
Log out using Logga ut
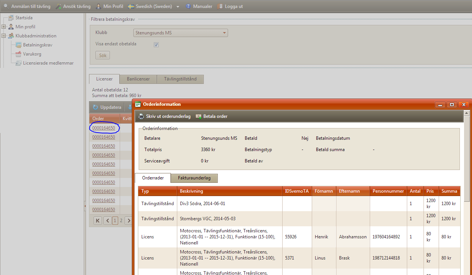pyautogui.click(x=230, y=6)
